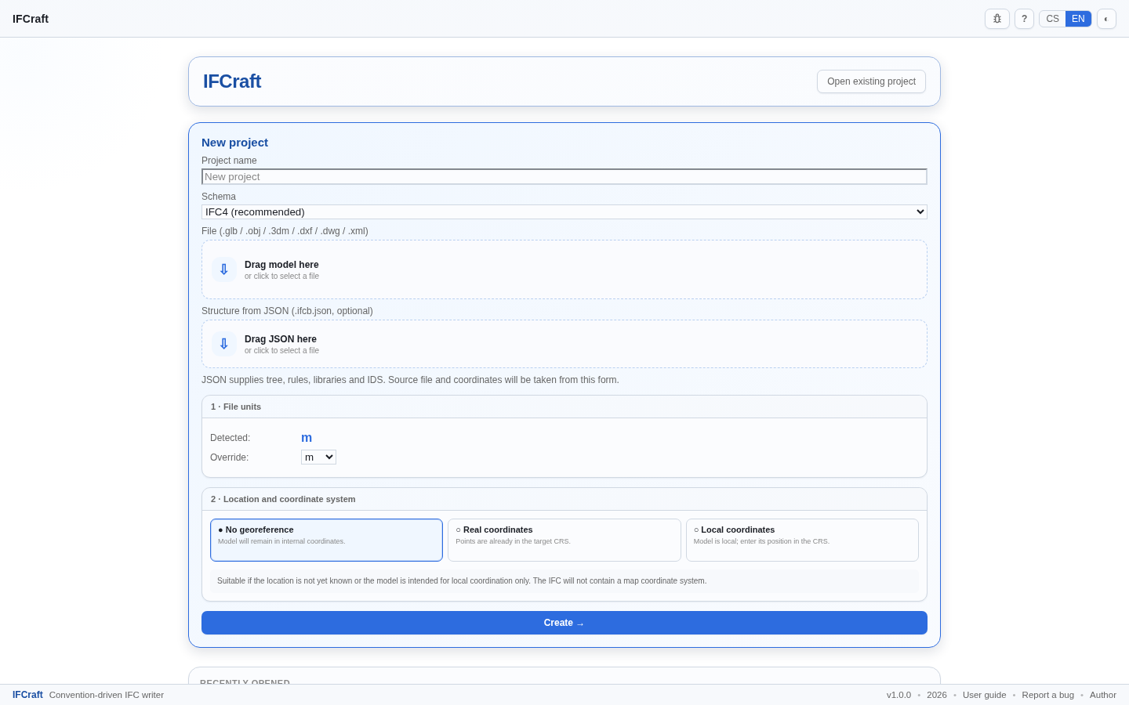Switch language to CS
Image resolution: width=1129 pixels, height=705 pixels.
tap(1052, 19)
